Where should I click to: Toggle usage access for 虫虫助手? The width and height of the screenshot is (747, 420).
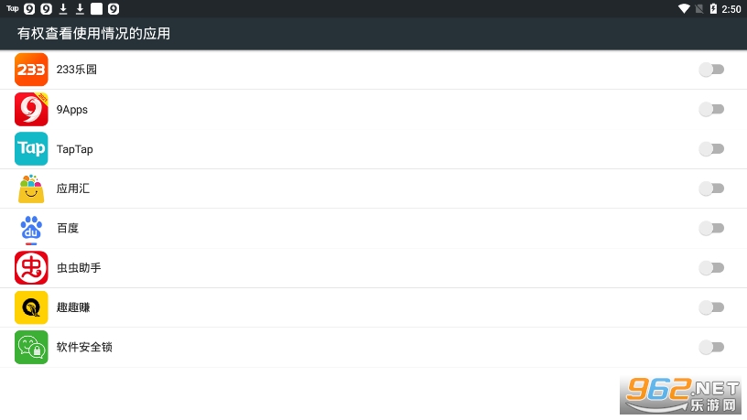(711, 267)
